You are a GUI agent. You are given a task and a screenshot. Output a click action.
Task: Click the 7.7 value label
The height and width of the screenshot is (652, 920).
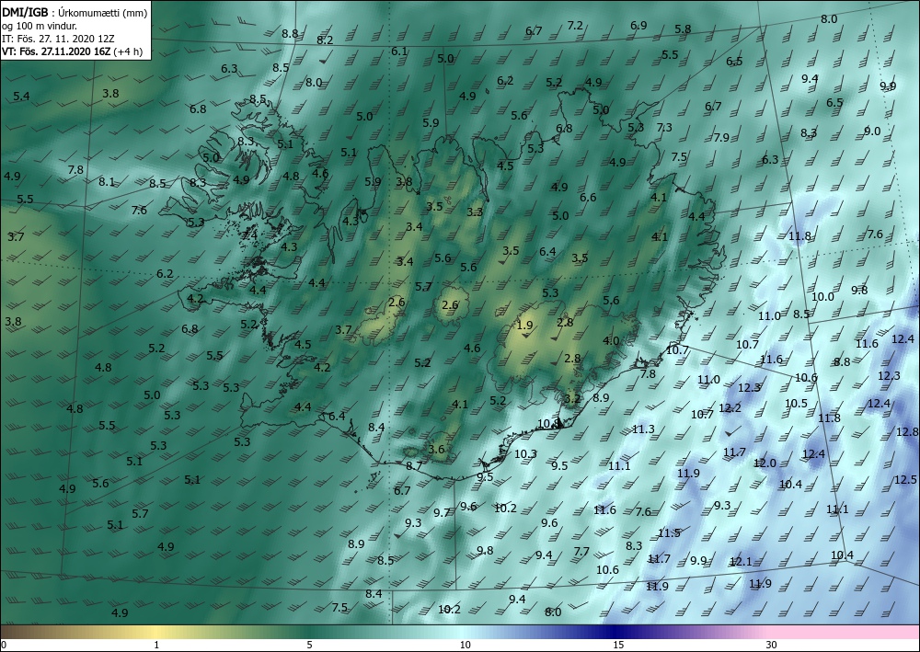581,552
